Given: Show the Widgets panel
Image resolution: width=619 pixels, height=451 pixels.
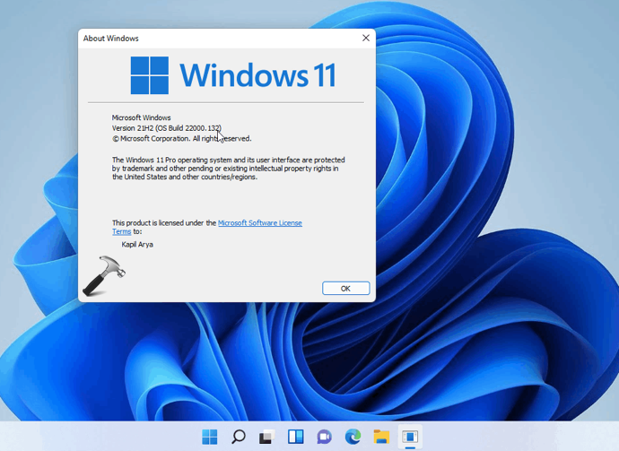Looking at the screenshot, I should pyautogui.click(x=295, y=437).
